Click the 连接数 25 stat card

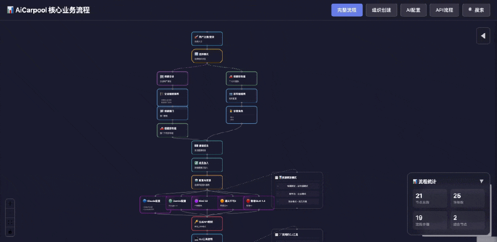tap(467, 199)
